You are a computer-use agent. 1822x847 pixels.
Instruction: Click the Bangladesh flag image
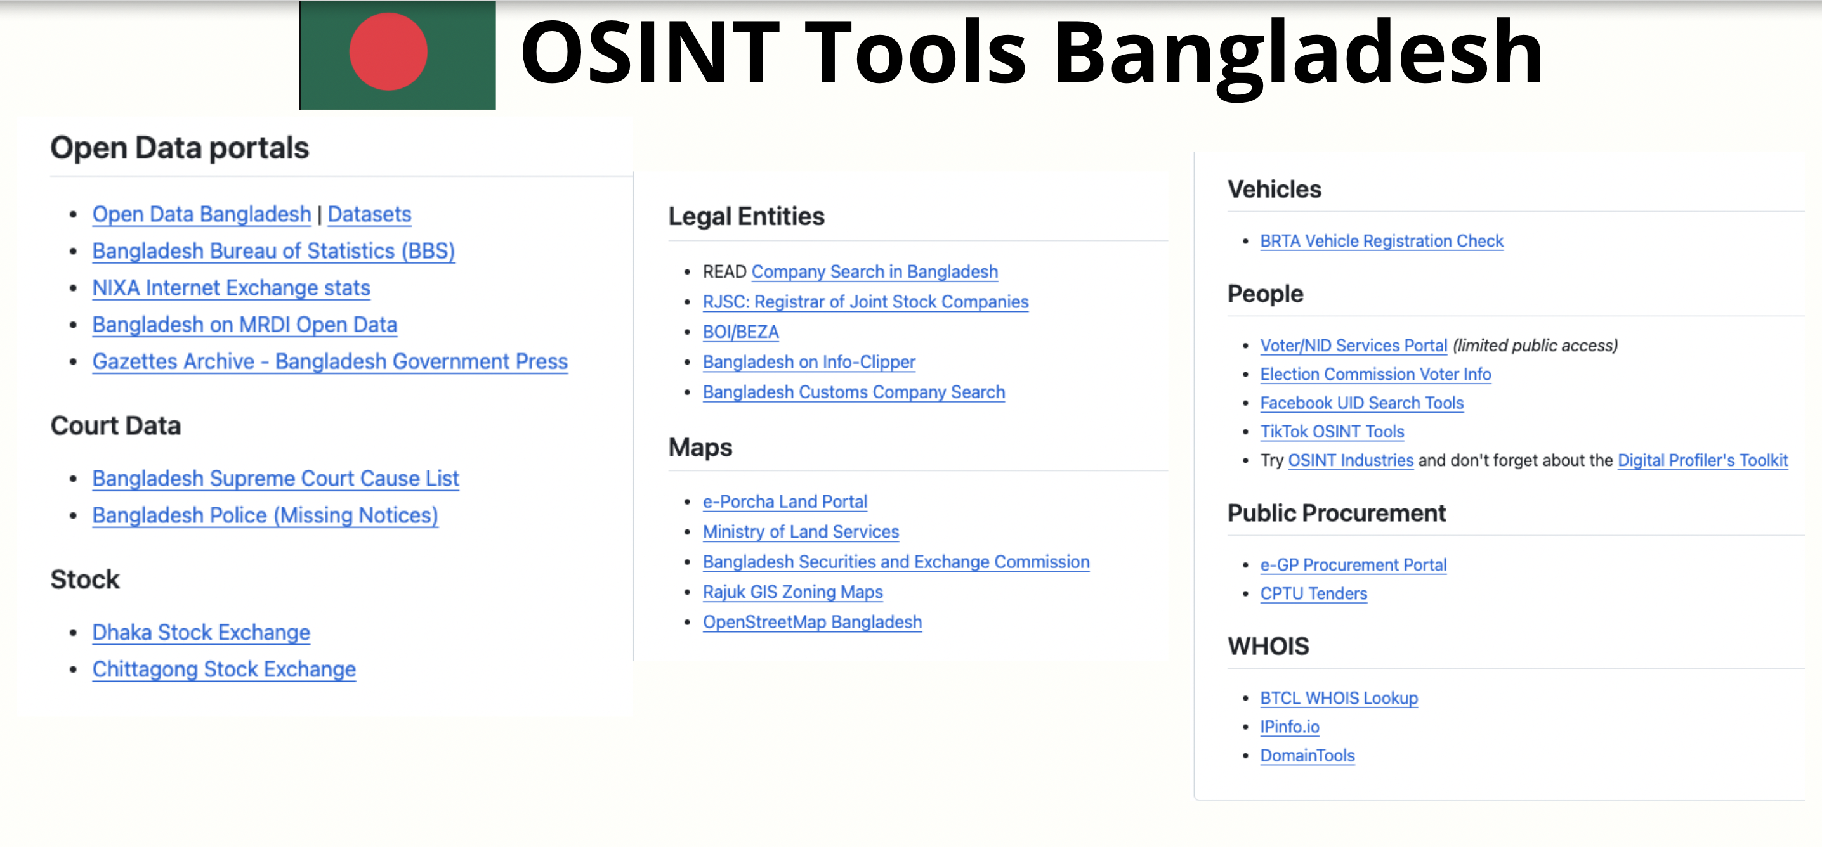click(x=398, y=55)
